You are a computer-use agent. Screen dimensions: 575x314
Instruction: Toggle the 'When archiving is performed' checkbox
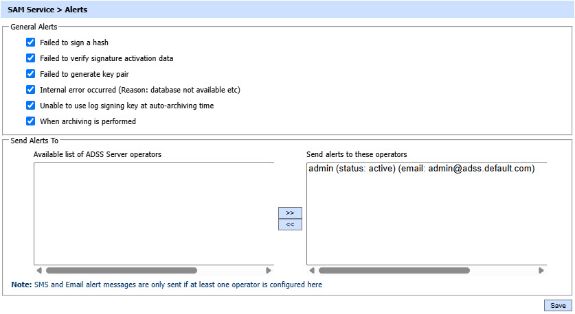tap(30, 121)
